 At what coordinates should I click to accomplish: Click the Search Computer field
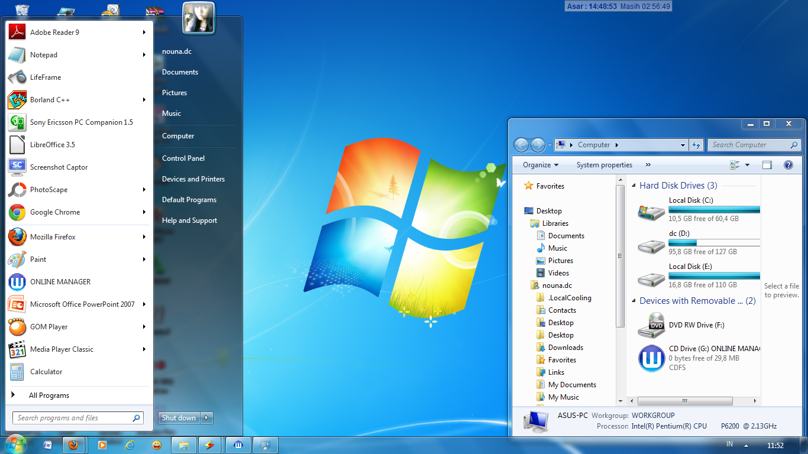pyautogui.click(x=755, y=145)
